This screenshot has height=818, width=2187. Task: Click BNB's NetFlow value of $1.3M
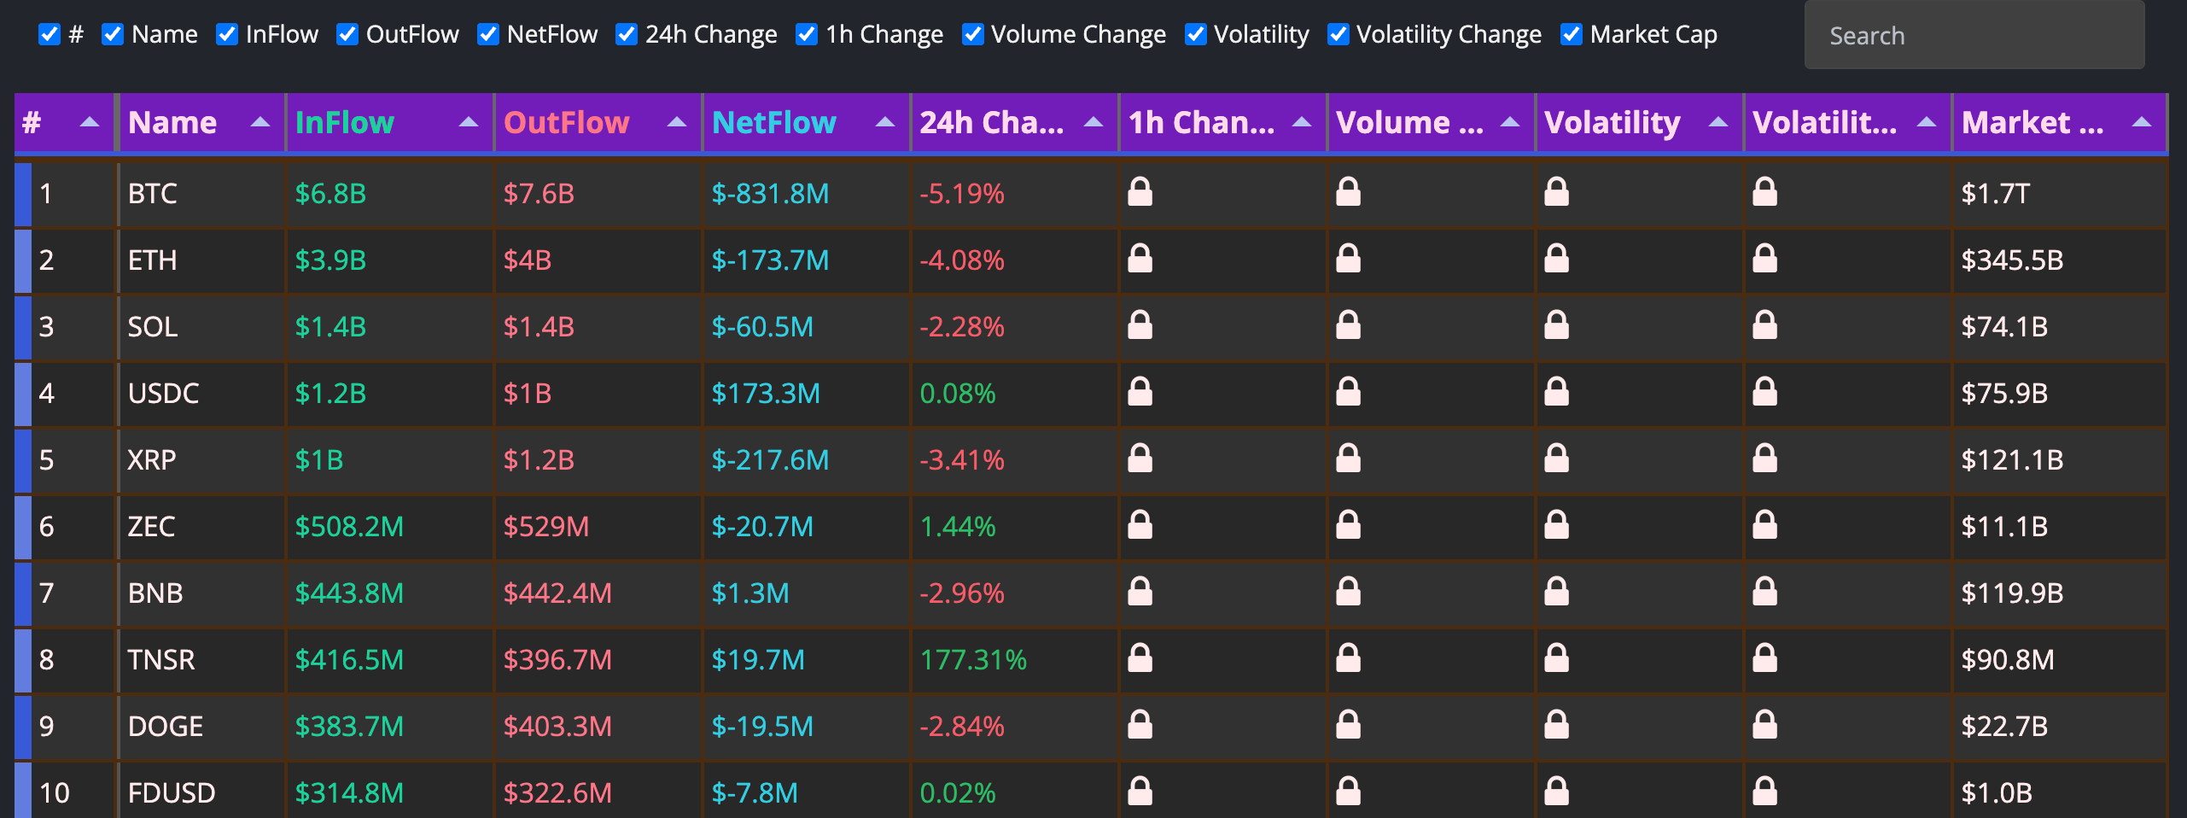[750, 593]
